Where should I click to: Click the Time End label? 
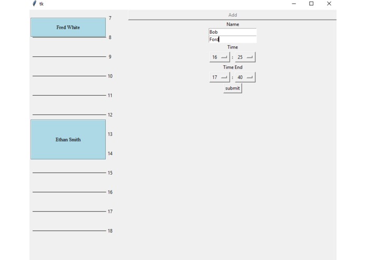232,67
